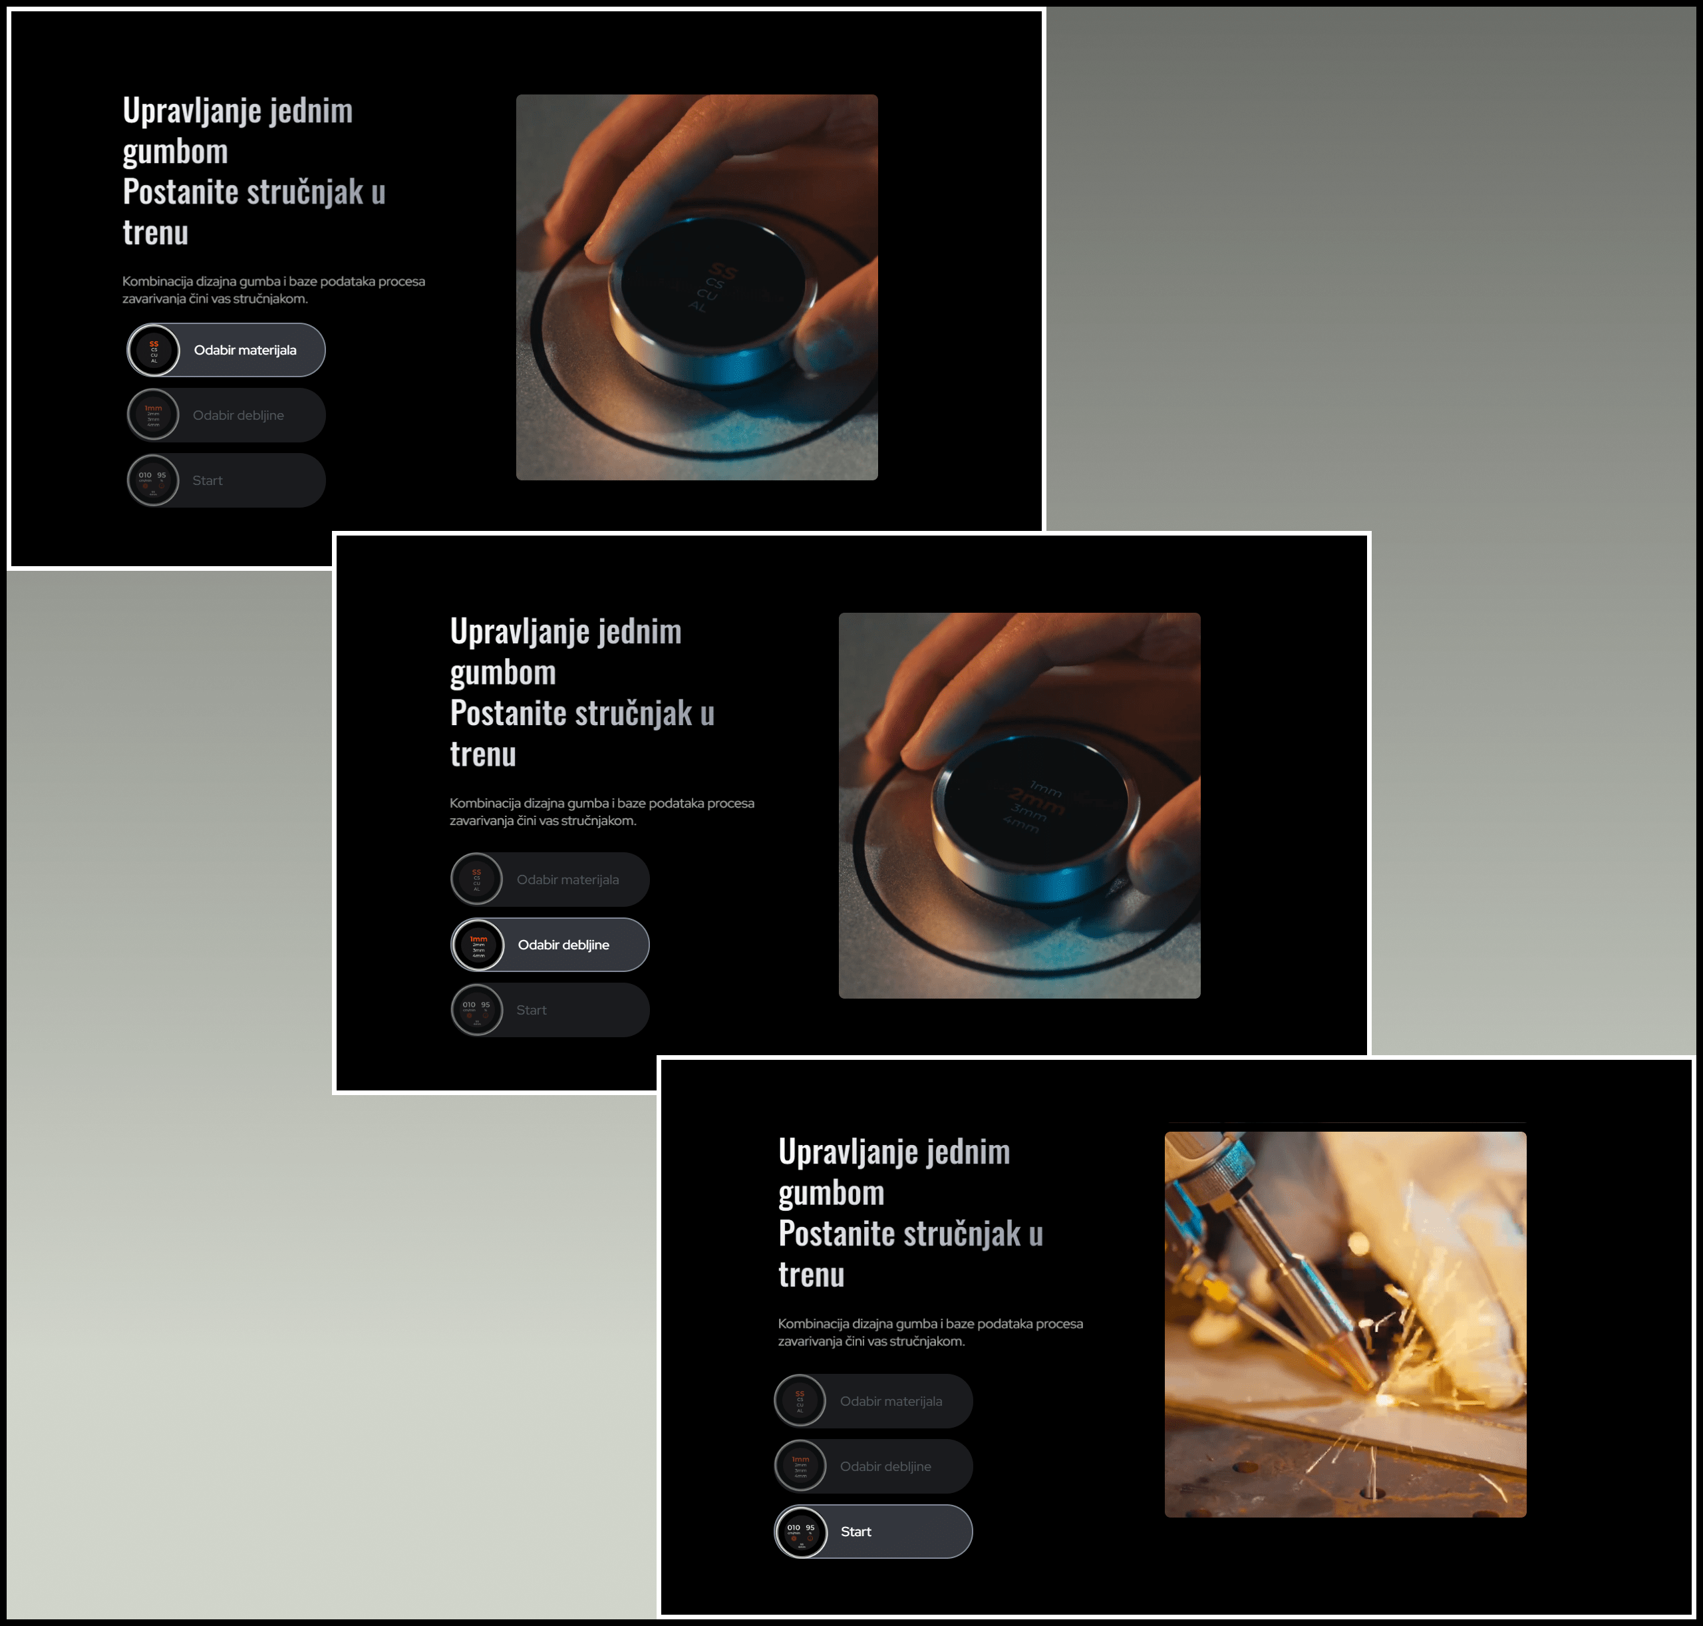The image size is (1703, 1626).
Task: Select 'Odabir debljine' tab in top panel
Action: coord(226,415)
